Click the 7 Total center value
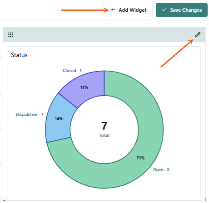The image size is (209, 203). pyautogui.click(x=104, y=129)
